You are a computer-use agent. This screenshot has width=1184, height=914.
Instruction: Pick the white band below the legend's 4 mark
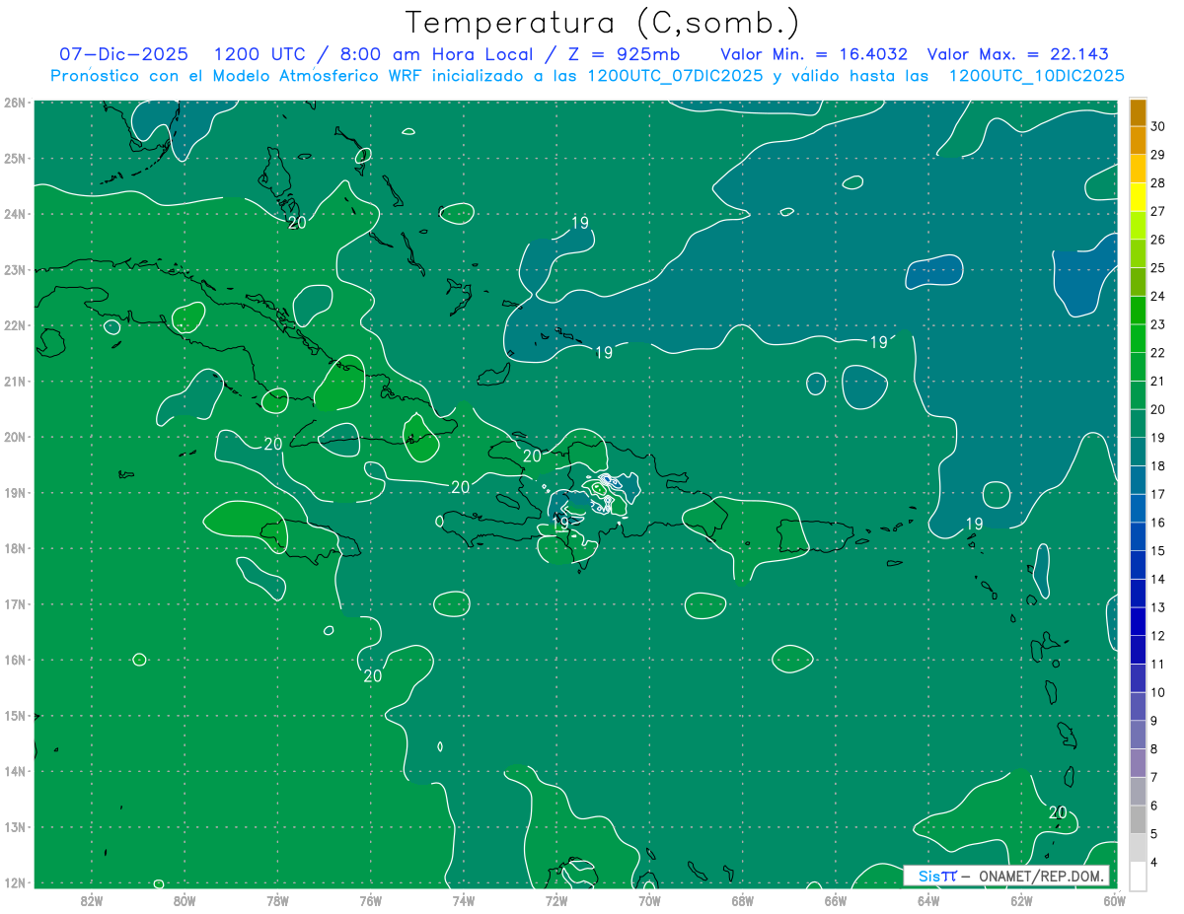tap(1138, 877)
